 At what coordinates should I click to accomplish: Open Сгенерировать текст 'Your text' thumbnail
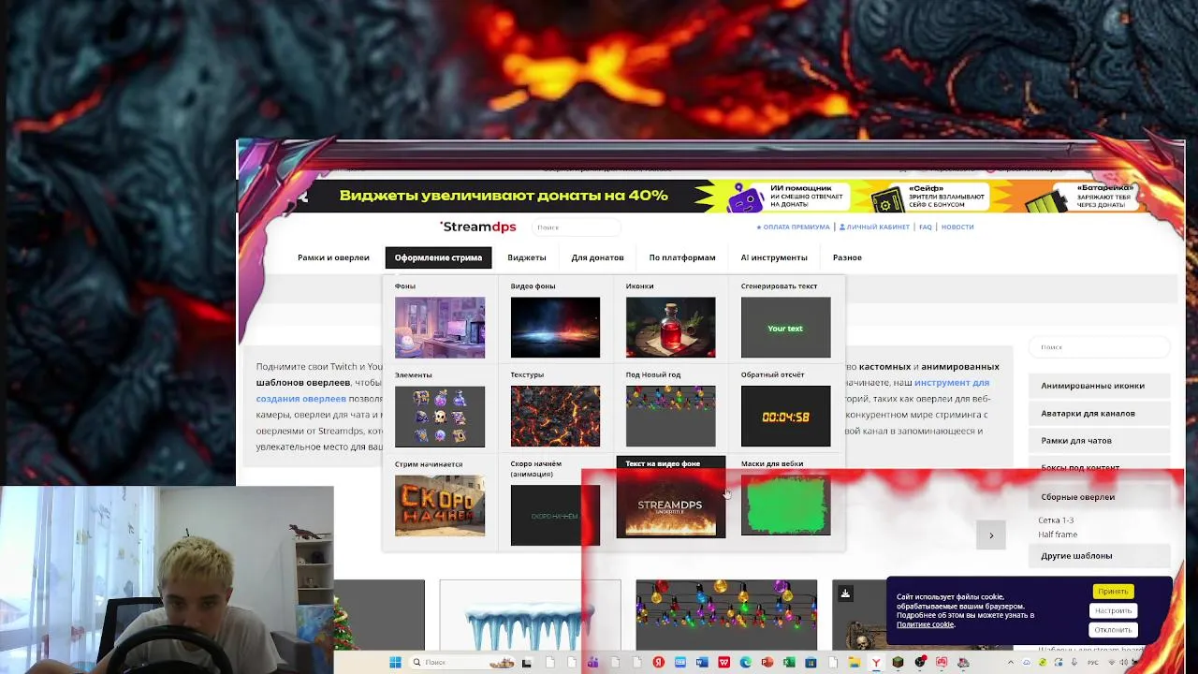[x=785, y=328]
